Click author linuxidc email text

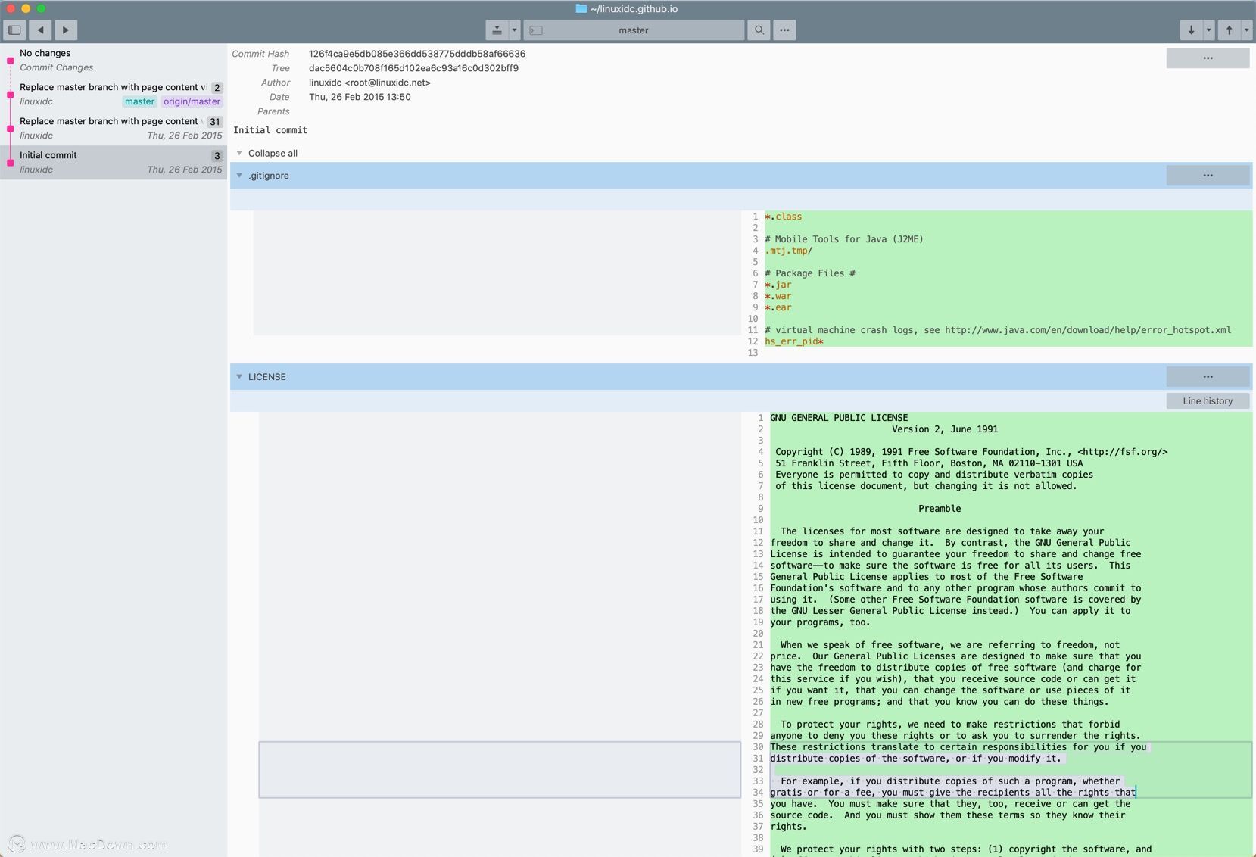pos(369,83)
